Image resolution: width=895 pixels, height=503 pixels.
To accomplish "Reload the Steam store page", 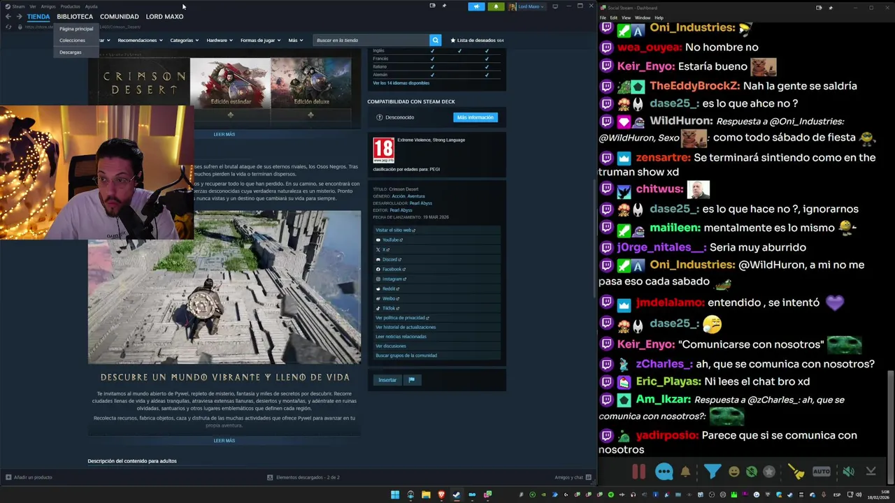I will point(8,27).
